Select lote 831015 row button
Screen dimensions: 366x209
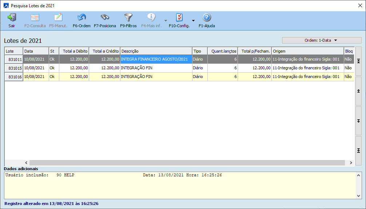coord(14,68)
